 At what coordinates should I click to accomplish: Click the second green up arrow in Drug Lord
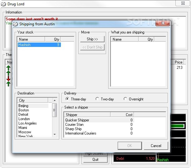(8, 73)
